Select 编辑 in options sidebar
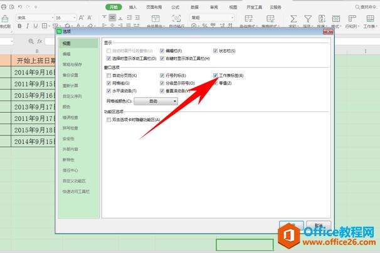This screenshot has width=380, height=253. [x=66, y=54]
